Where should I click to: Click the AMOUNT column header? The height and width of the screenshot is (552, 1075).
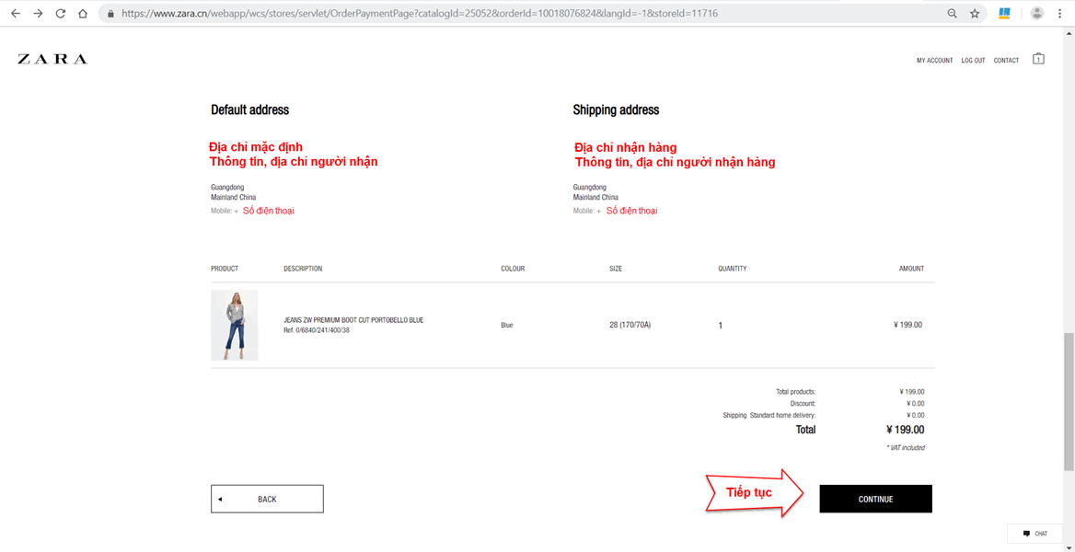click(911, 269)
